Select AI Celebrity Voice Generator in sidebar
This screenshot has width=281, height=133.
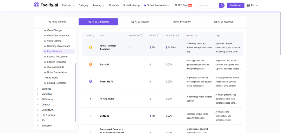point(58,46)
